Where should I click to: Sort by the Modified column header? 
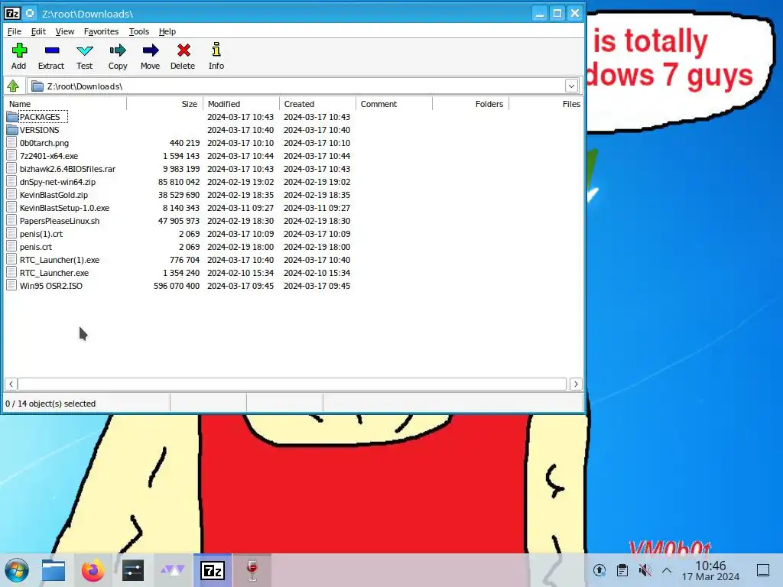pyautogui.click(x=242, y=104)
